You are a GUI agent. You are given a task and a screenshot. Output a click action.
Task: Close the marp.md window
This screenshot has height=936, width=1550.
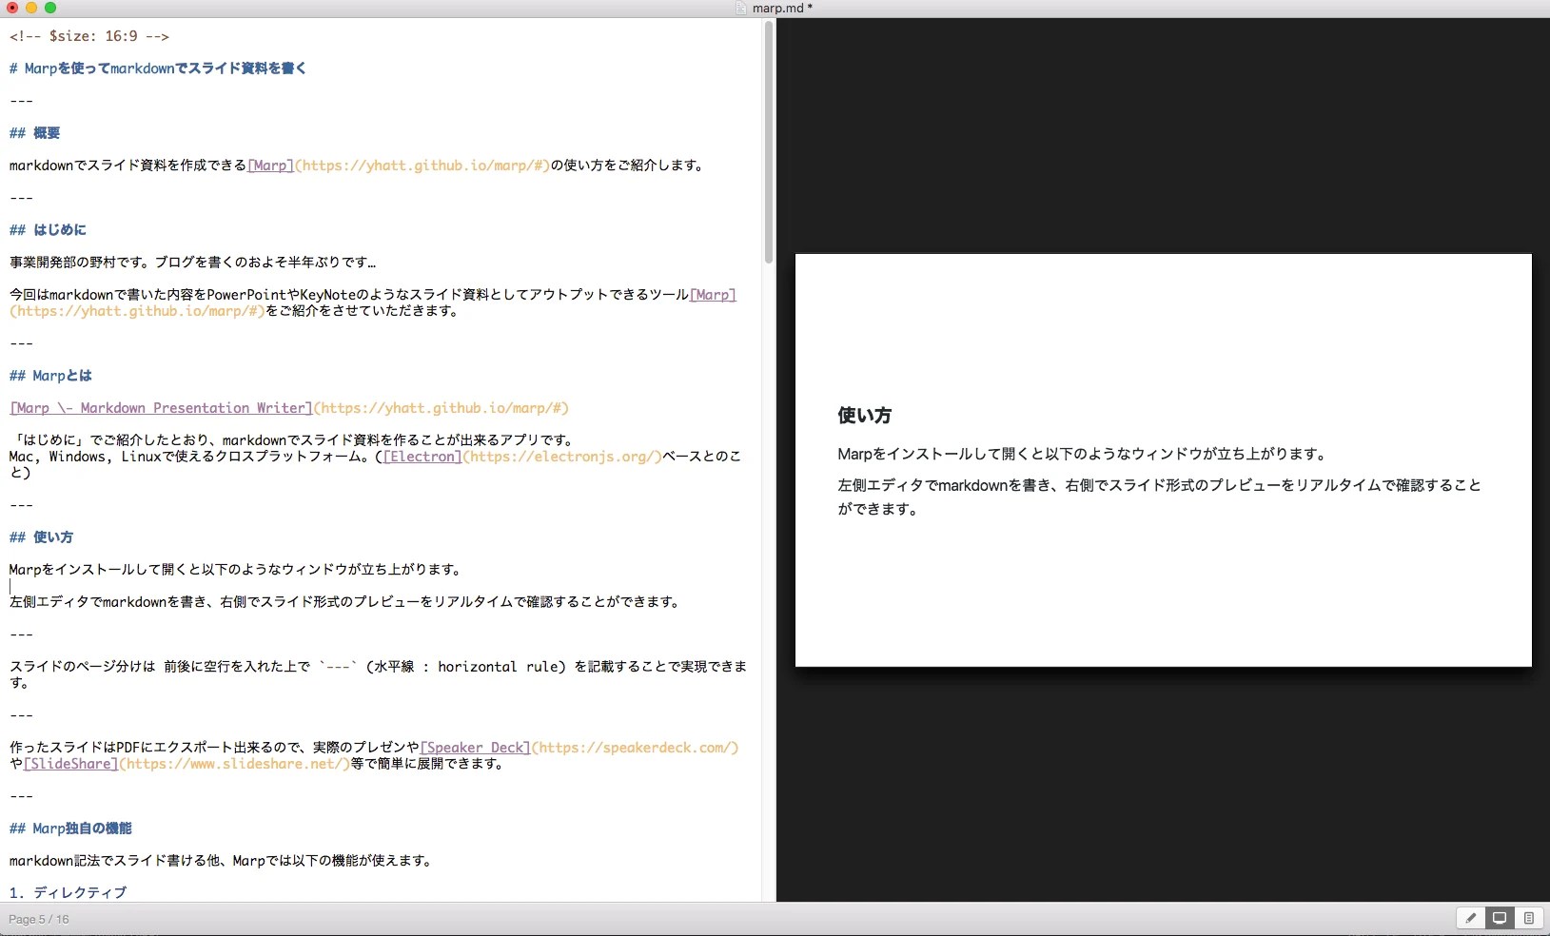tap(12, 8)
